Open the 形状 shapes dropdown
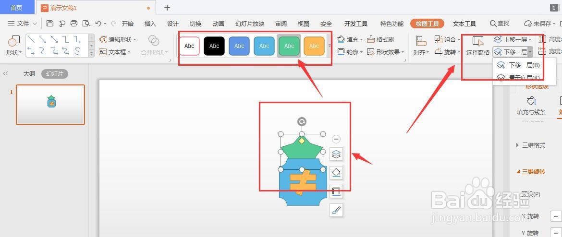562x237 pixels. (x=14, y=52)
